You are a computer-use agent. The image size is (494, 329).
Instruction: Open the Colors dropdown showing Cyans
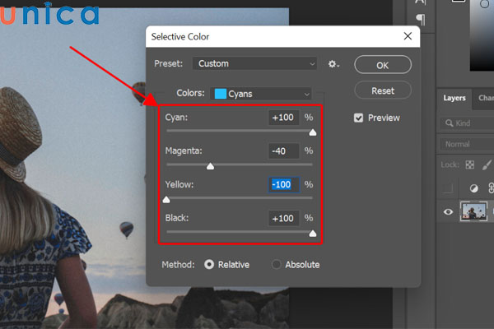(261, 94)
